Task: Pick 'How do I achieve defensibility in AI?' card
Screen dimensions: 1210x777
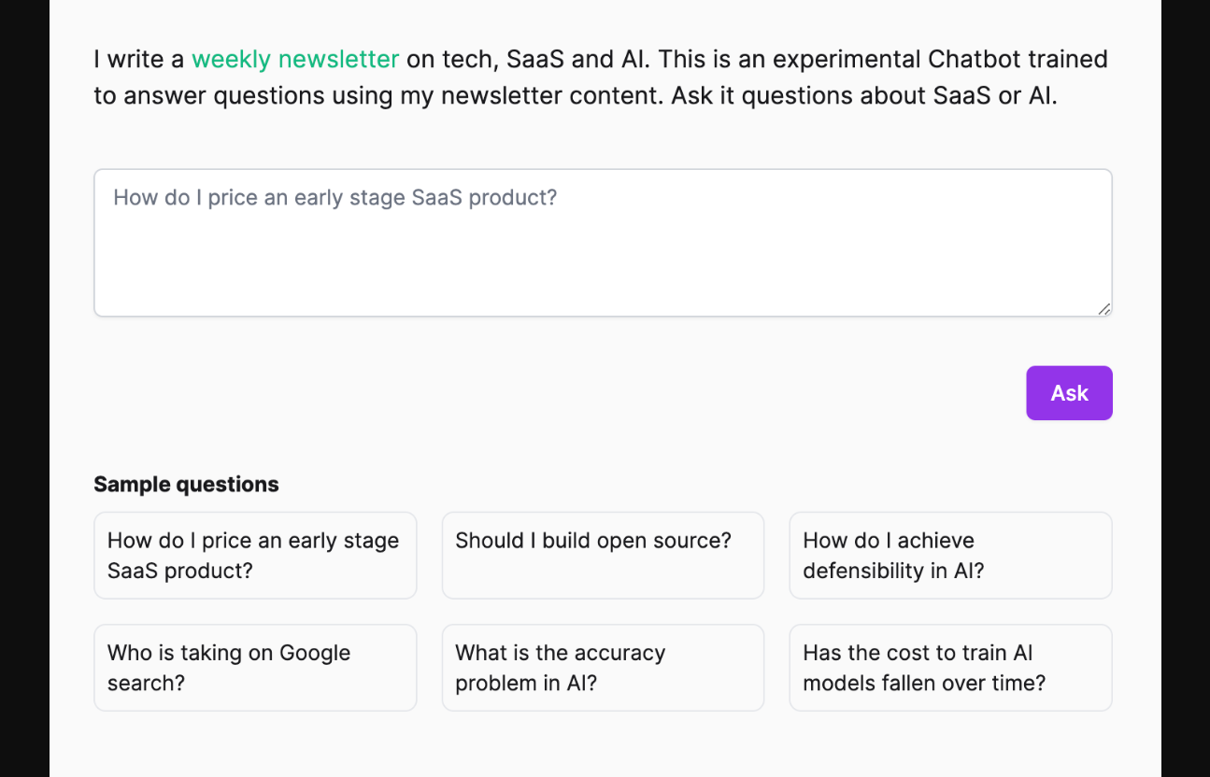Action: (x=949, y=556)
